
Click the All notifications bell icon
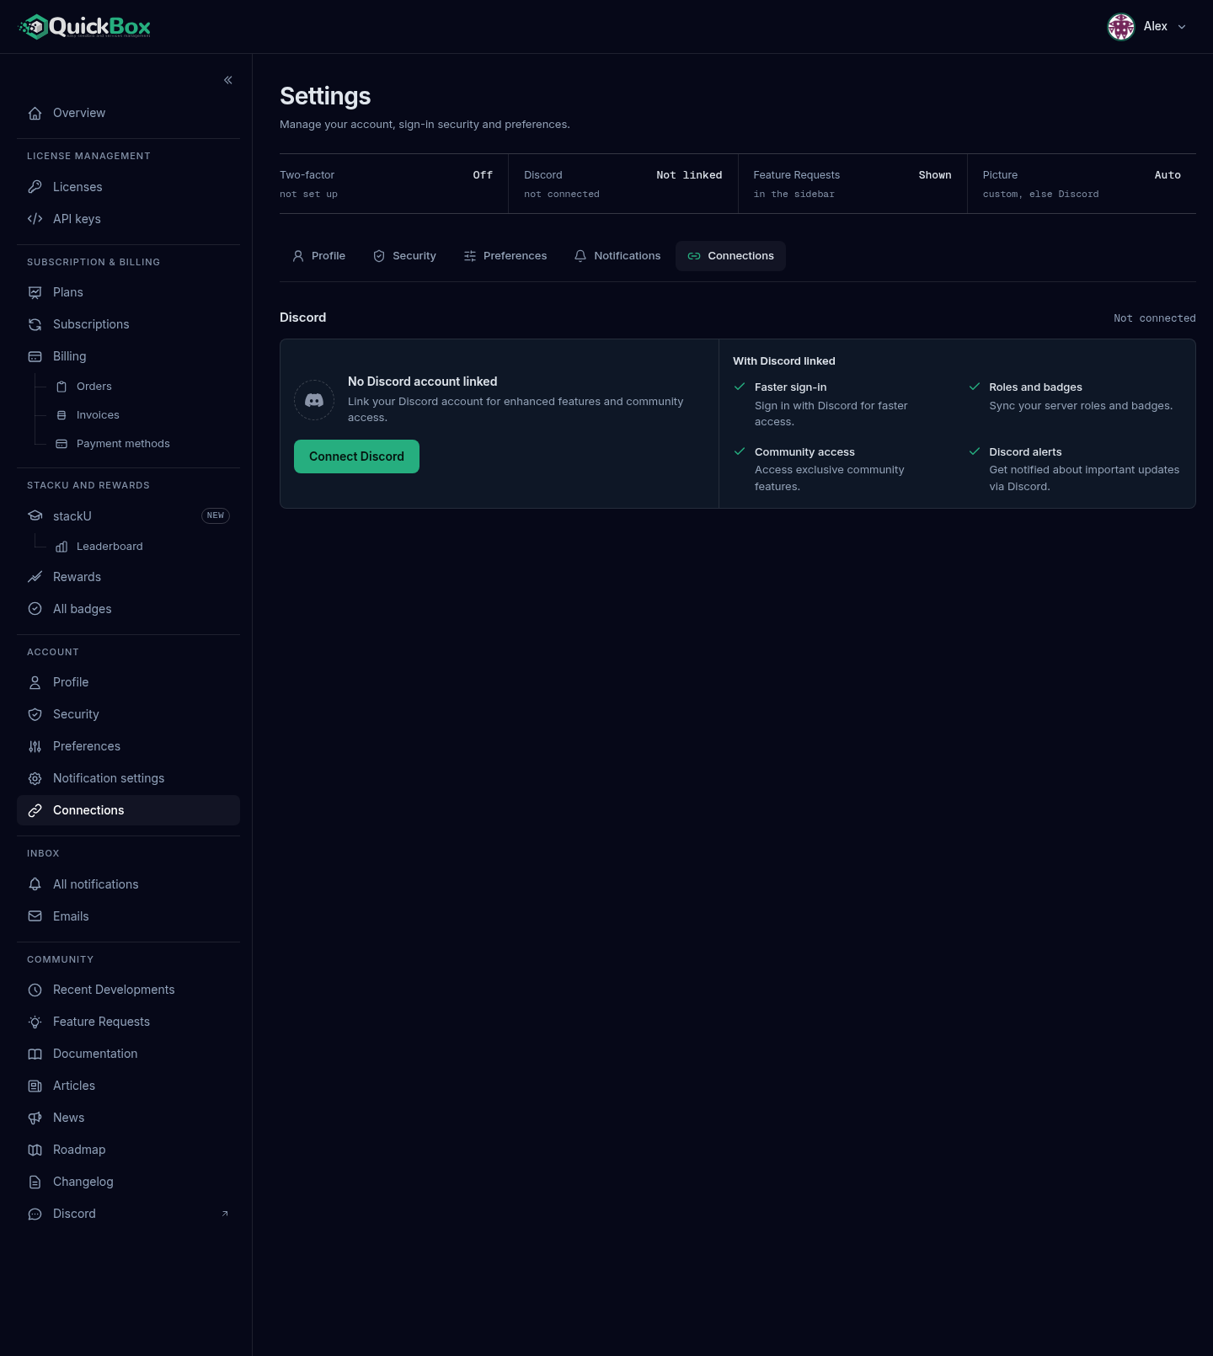(35, 884)
